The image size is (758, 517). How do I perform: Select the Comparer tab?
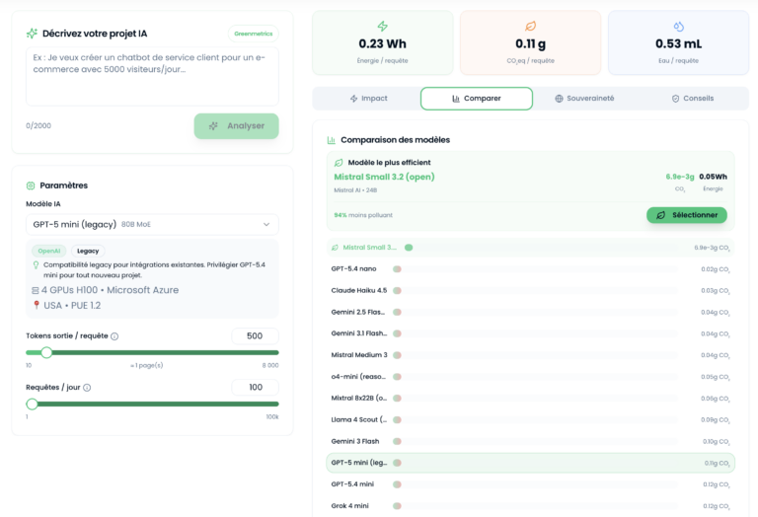click(x=477, y=99)
